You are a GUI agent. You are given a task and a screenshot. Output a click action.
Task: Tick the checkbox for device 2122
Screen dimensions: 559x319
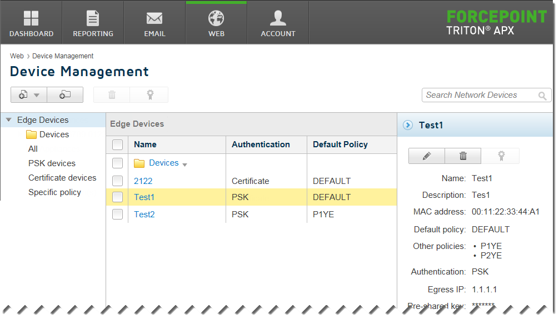[117, 181]
